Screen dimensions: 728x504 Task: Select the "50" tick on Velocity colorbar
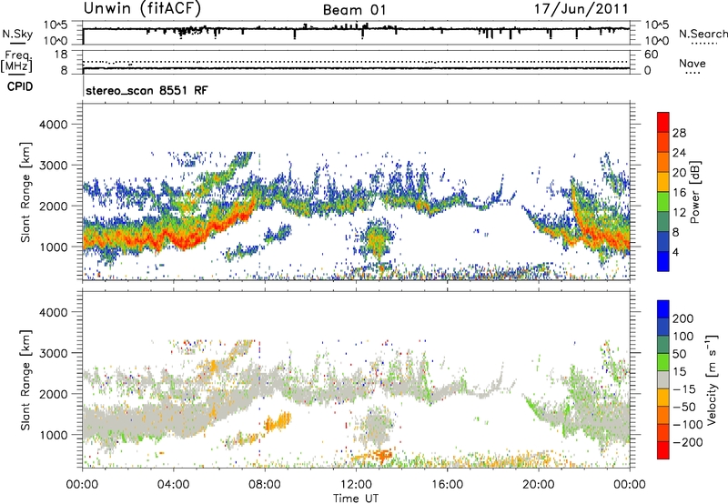pos(679,354)
